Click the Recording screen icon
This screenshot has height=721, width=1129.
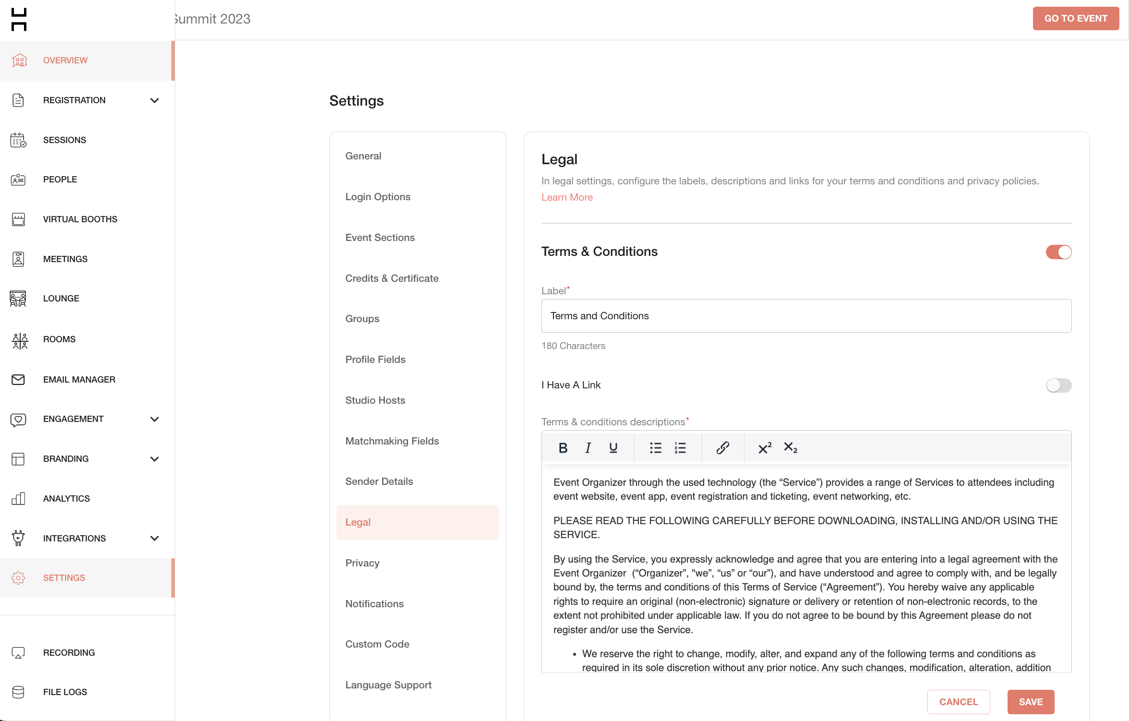[x=18, y=653]
